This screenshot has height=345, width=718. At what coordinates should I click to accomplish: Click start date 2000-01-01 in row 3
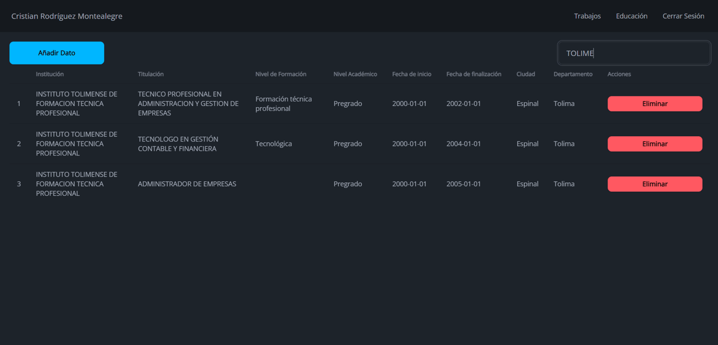click(409, 184)
